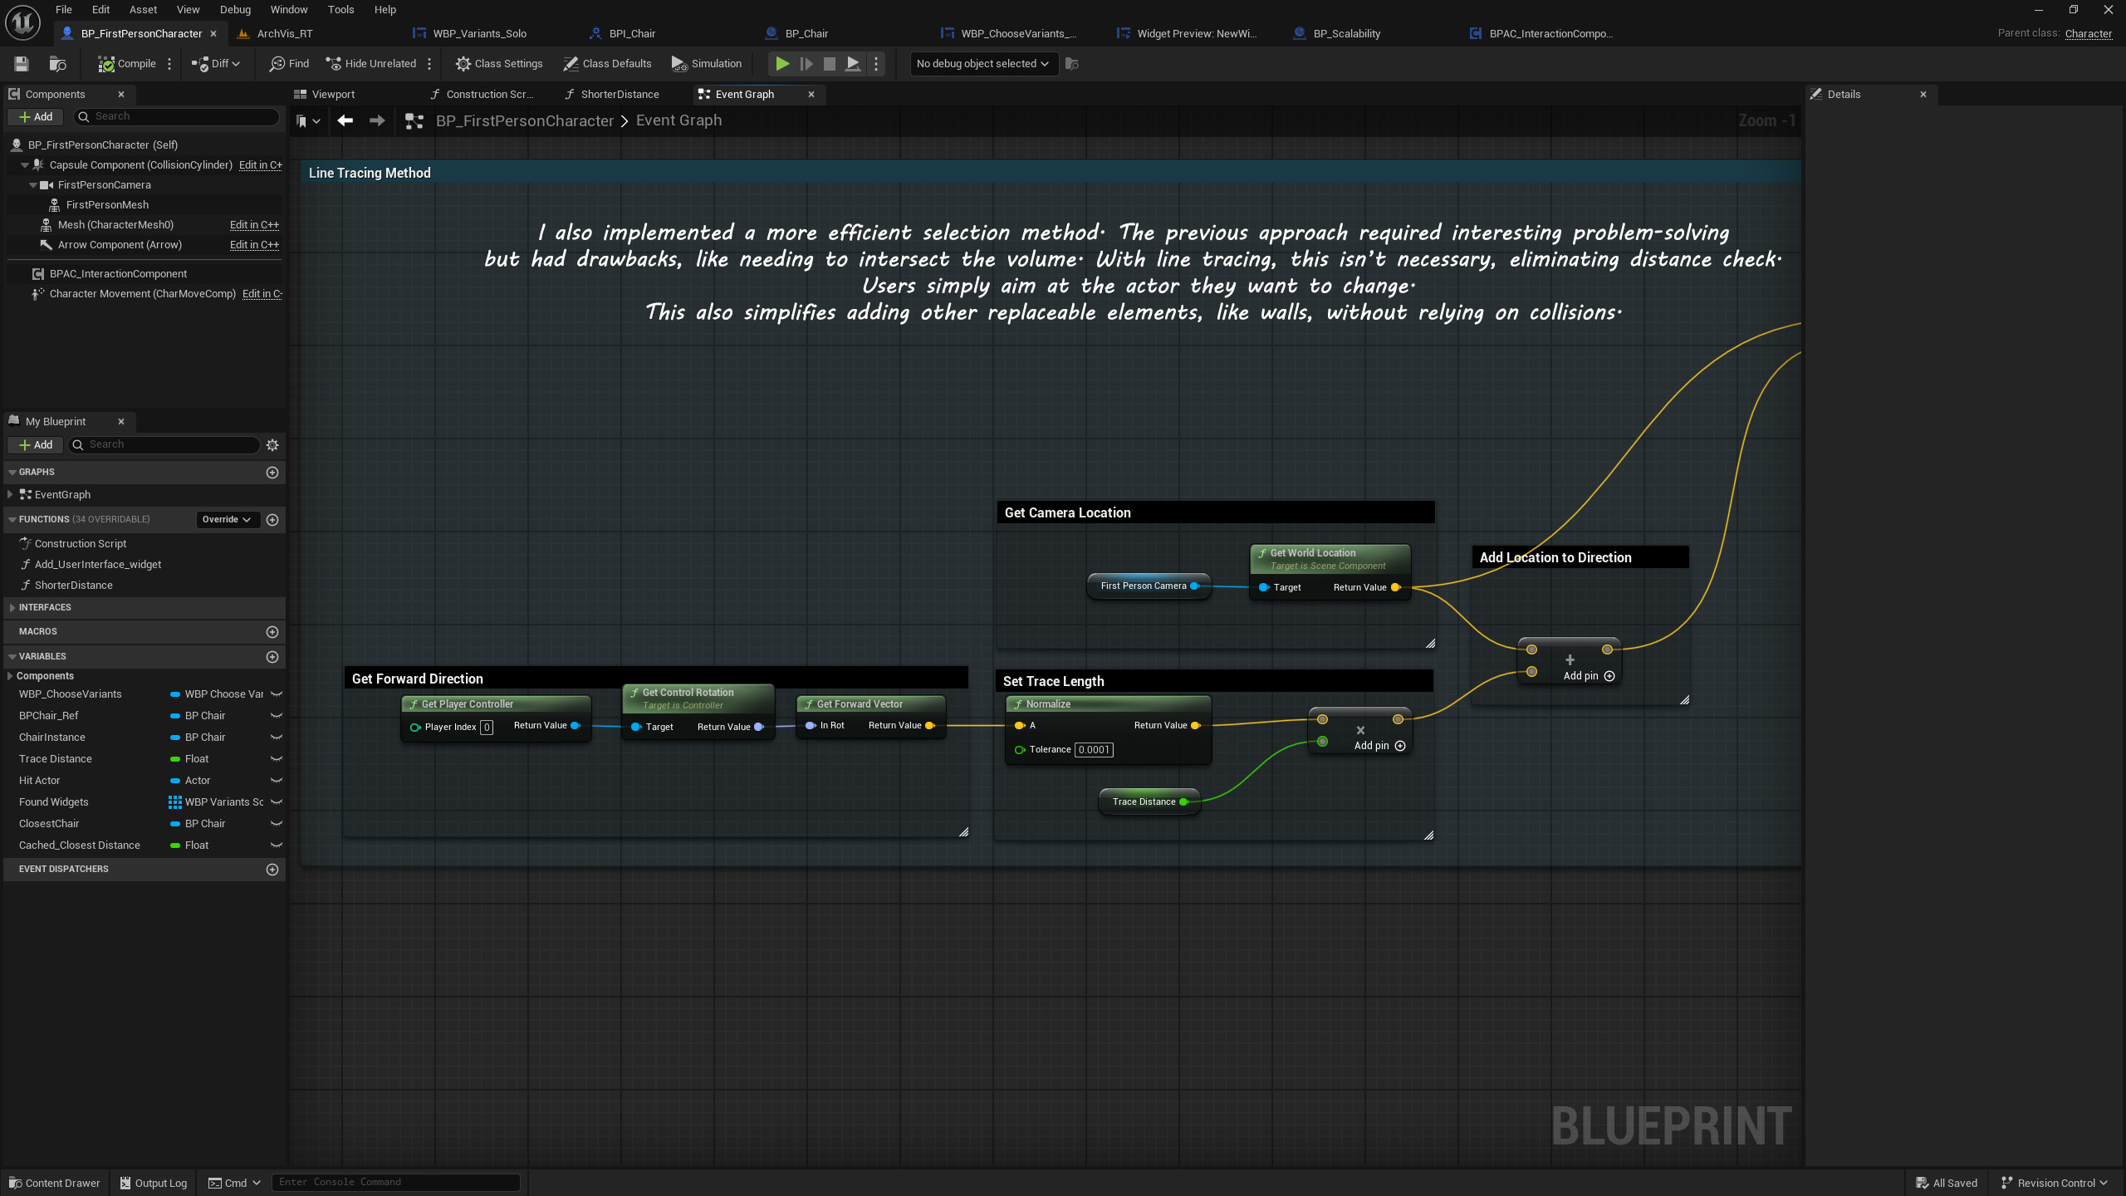The height and width of the screenshot is (1196, 2126).
Task: Toggle Trace Distance variable visibility eye
Action: 277,759
